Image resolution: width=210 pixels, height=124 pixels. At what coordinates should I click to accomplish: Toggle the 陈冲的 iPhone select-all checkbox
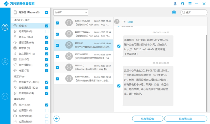[46, 12]
